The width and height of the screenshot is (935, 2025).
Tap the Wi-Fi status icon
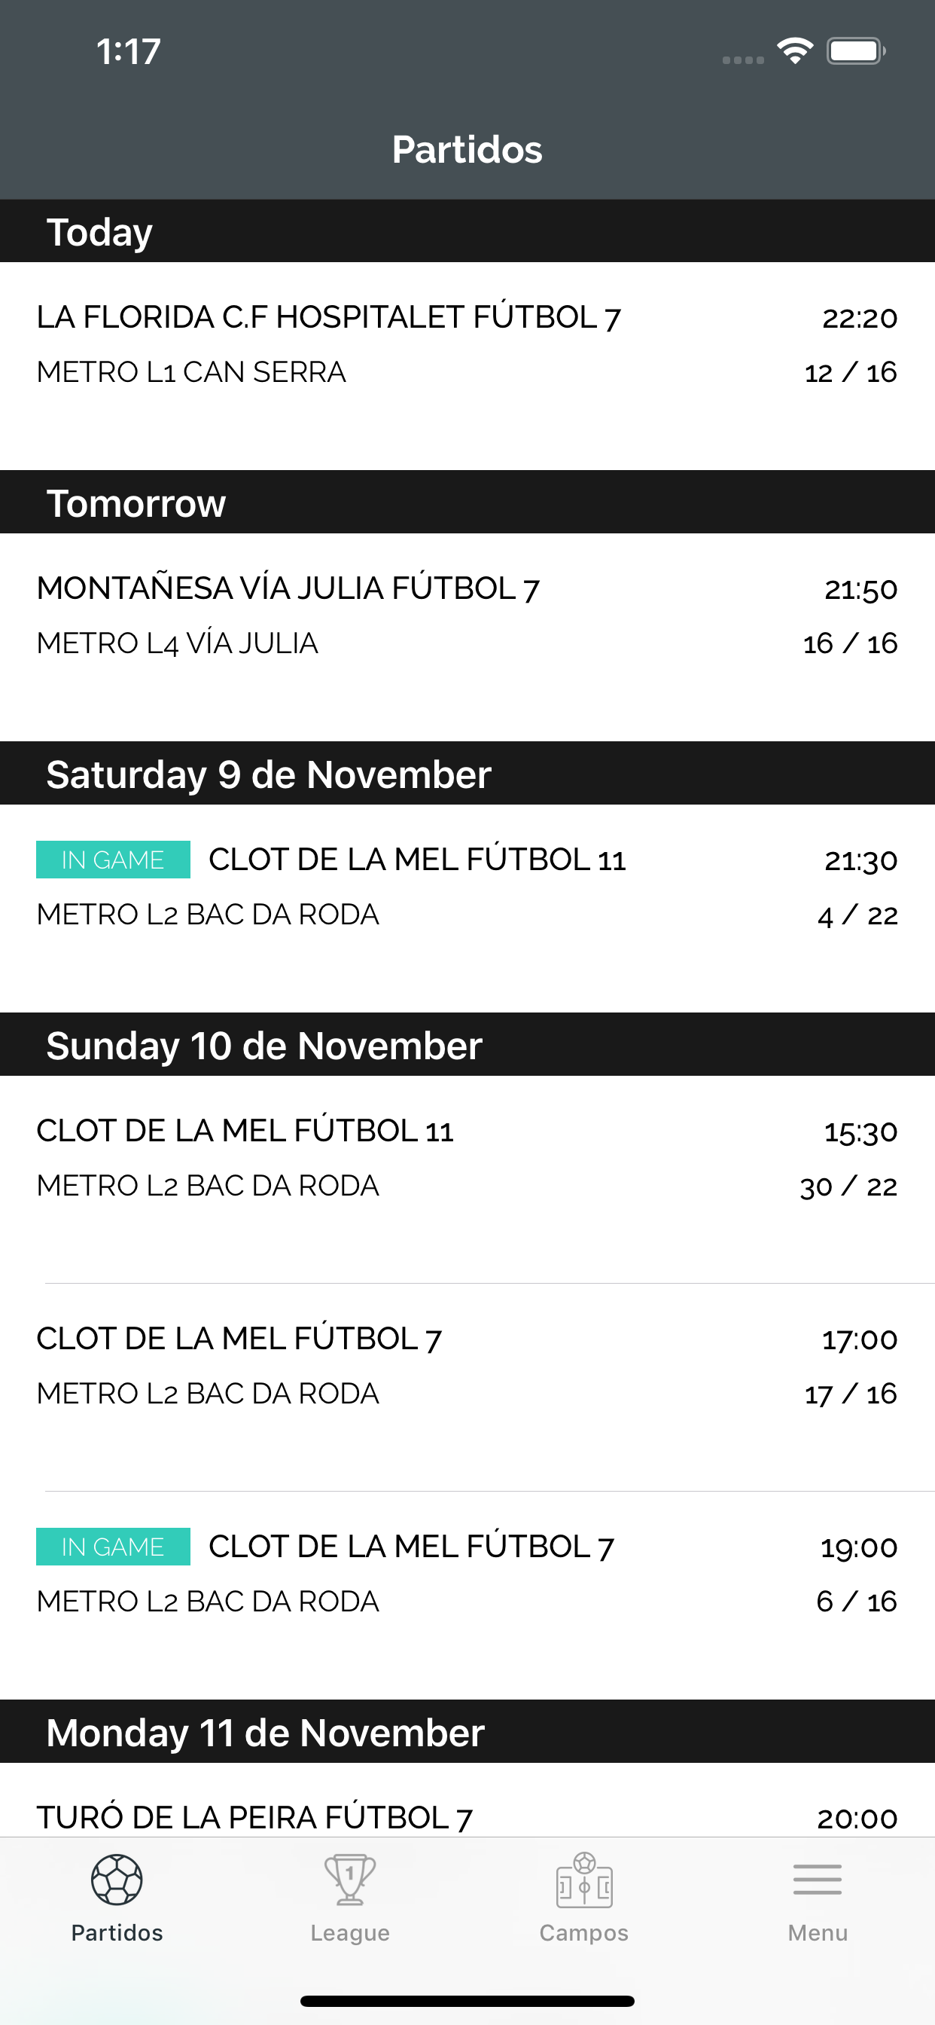click(795, 51)
